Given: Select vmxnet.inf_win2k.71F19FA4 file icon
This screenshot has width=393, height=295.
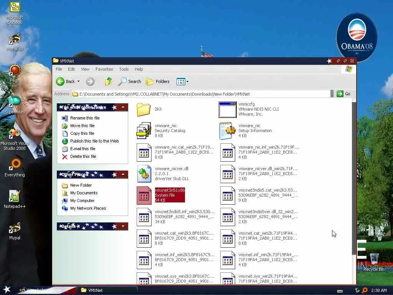Looking at the screenshot, I should [x=228, y=260].
